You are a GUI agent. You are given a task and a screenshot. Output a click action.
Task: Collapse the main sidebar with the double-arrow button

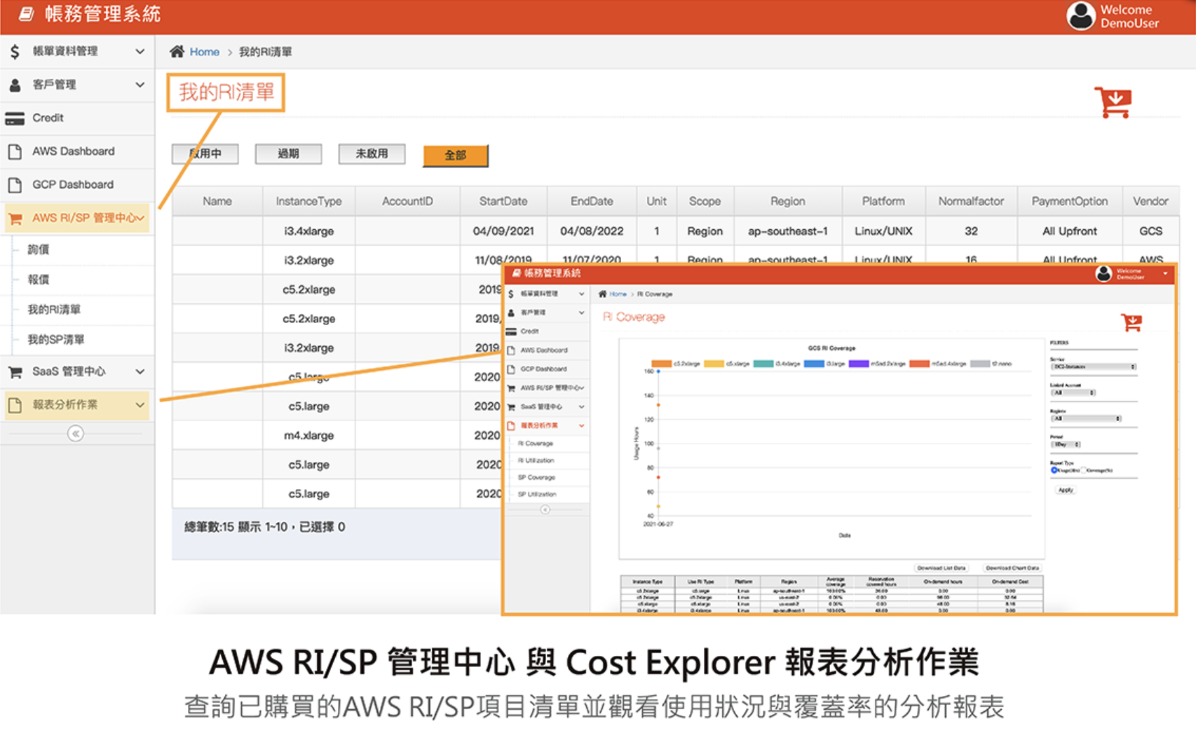pos(76,434)
